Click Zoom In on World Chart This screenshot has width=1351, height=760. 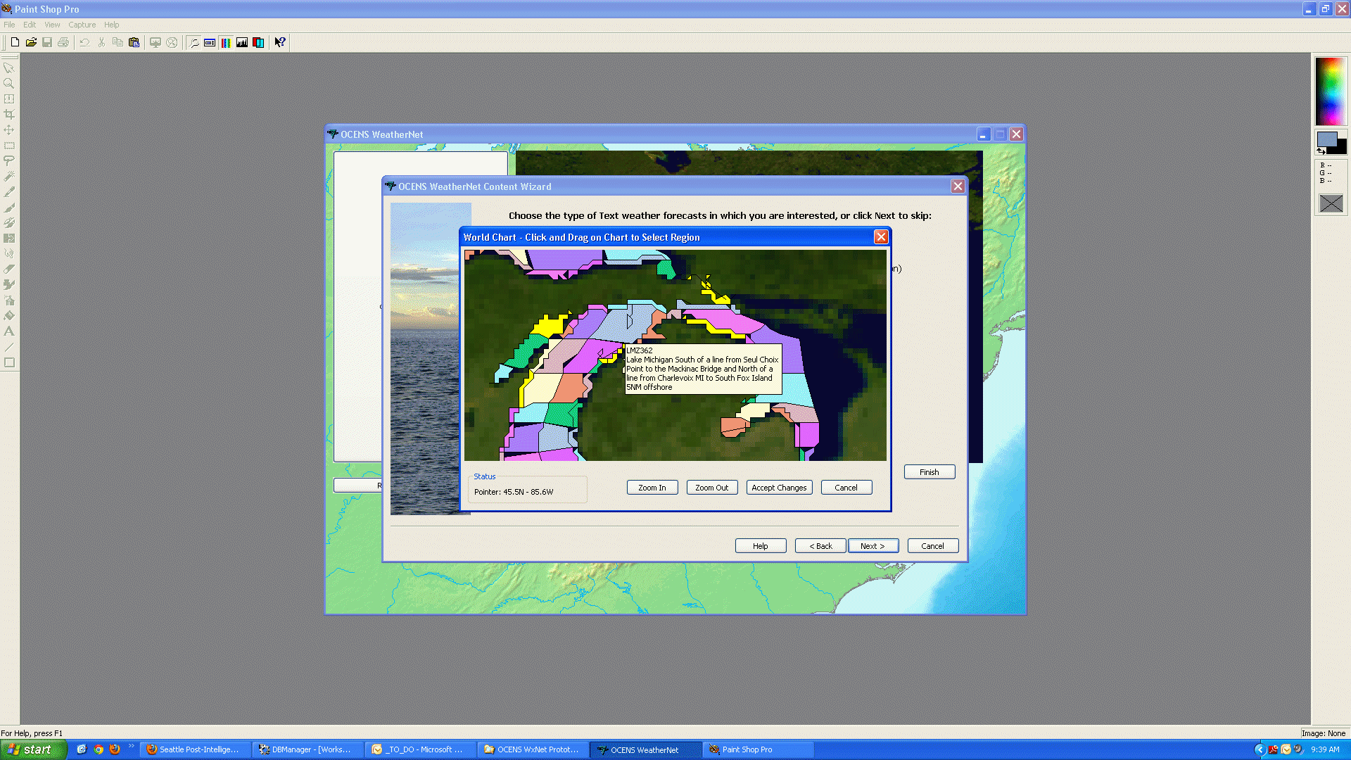[652, 488]
